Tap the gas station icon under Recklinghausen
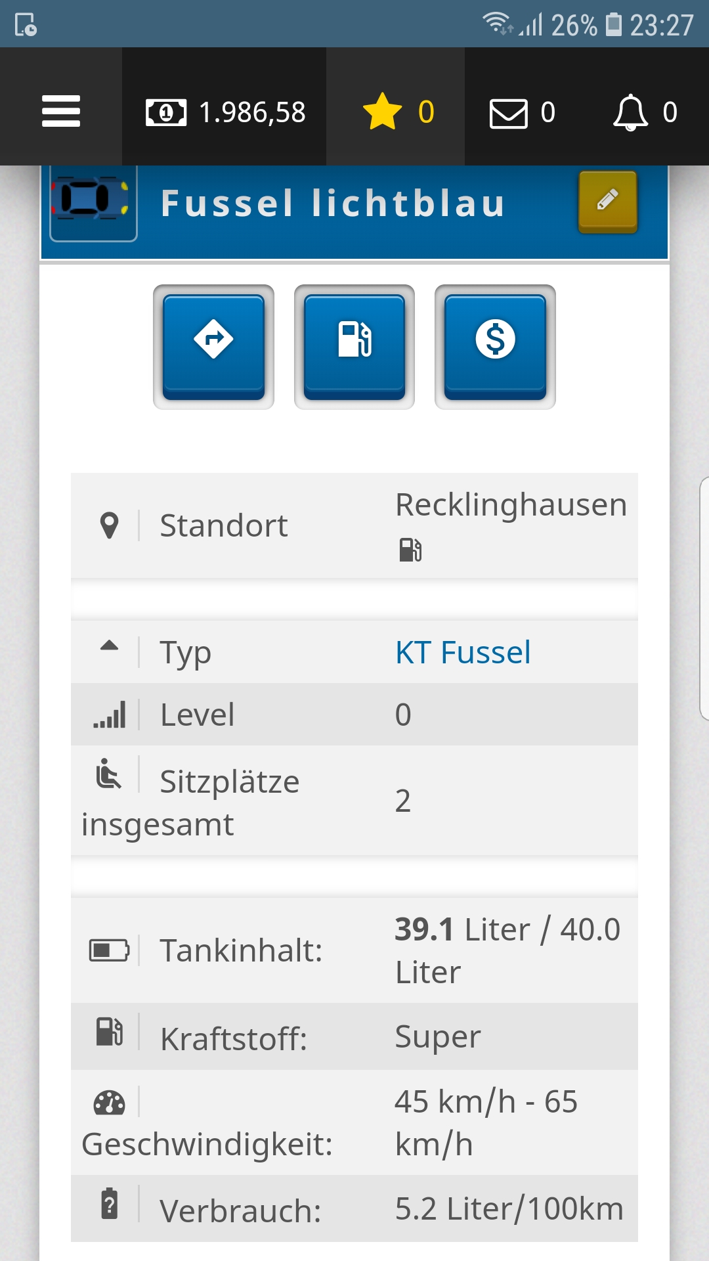 click(x=410, y=550)
